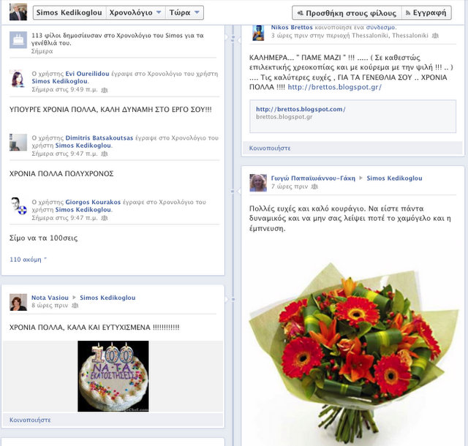Image resolution: width=468 pixels, height=446 pixels.
Task: Open the Χρονολόγιο dropdown
Action: (135, 12)
